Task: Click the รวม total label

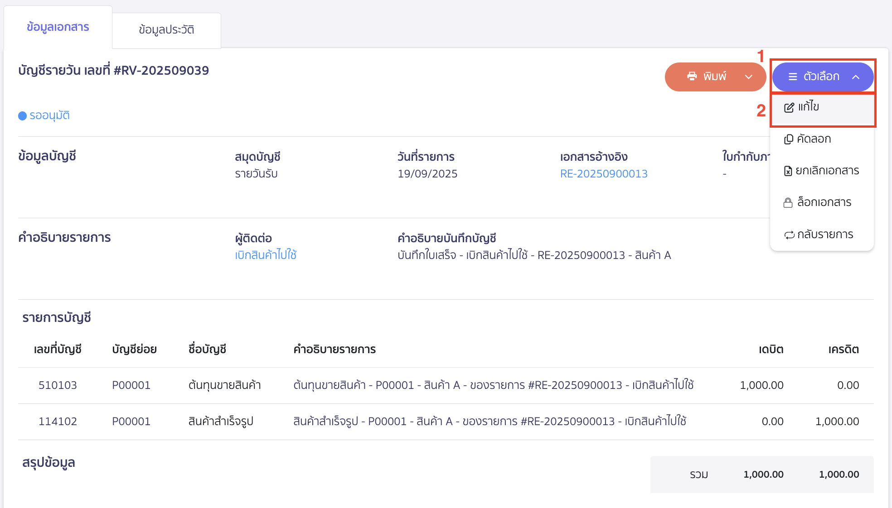Action: tap(699, 475)
